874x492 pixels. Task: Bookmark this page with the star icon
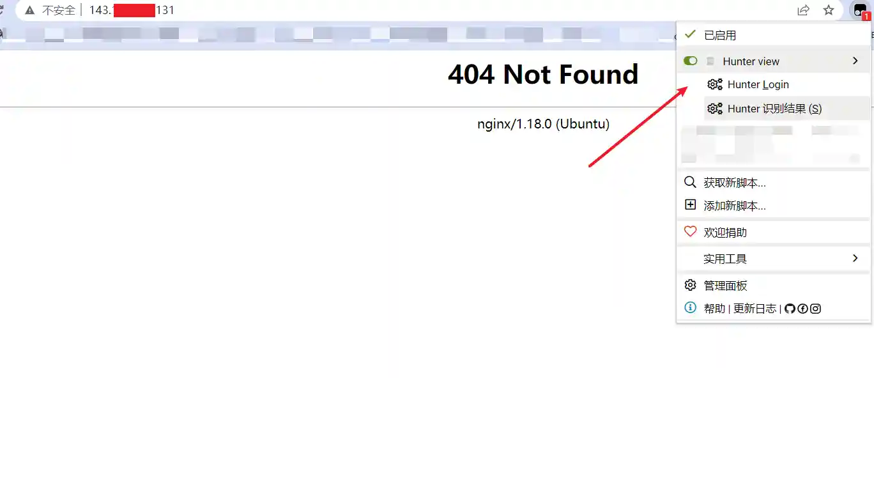tap(829, 10)
